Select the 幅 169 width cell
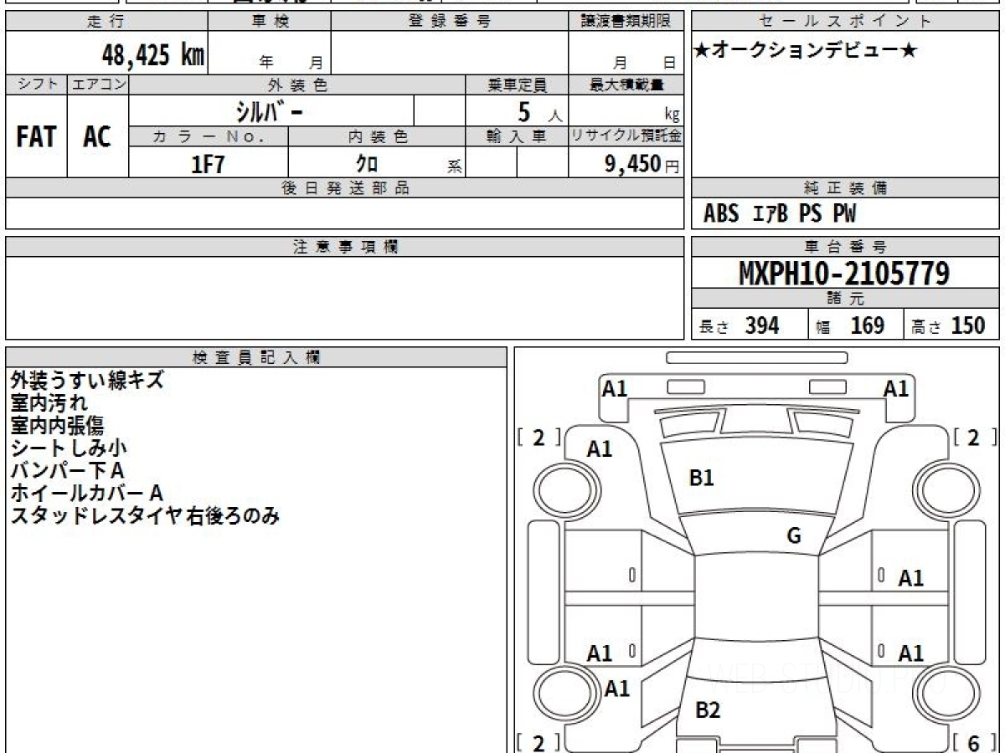 click(x=855, y=325)
